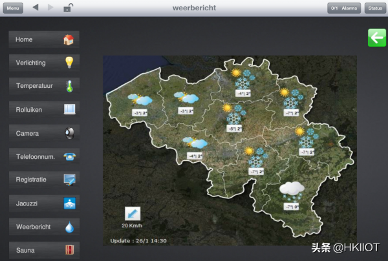The image size is (388, 261).
Task: Open the 0/1 Alarms indicator
Action: tap(344, 8)
